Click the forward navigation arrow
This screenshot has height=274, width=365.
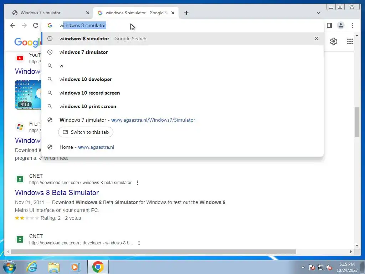pyautogui.click(x=24, y=25)
